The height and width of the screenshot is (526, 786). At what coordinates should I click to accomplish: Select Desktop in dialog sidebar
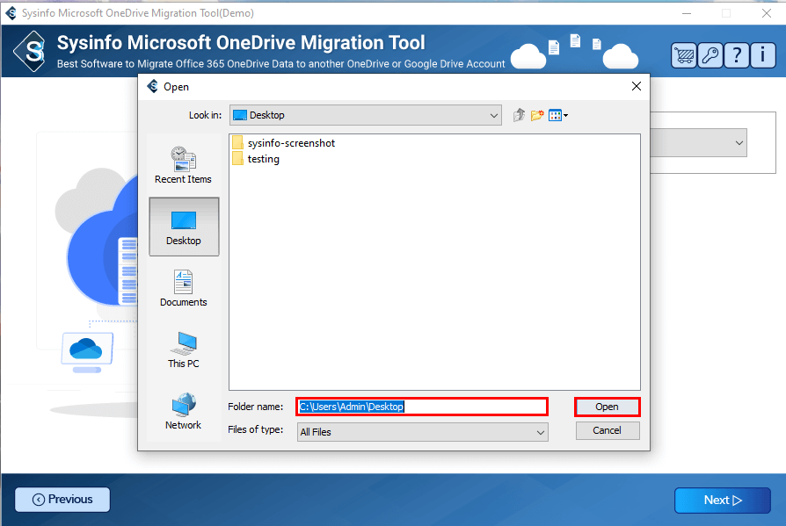[x=184, y=227]
